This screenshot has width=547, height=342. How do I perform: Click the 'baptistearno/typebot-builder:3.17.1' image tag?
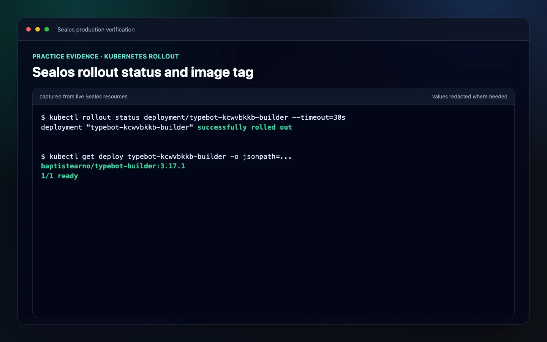tap(113, 166)
